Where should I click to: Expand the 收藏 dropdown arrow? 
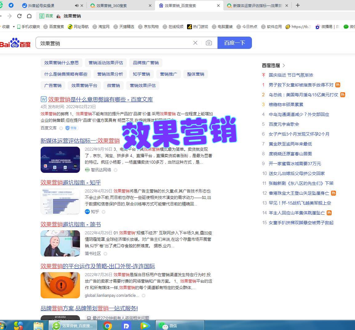(x=14, y=27)
